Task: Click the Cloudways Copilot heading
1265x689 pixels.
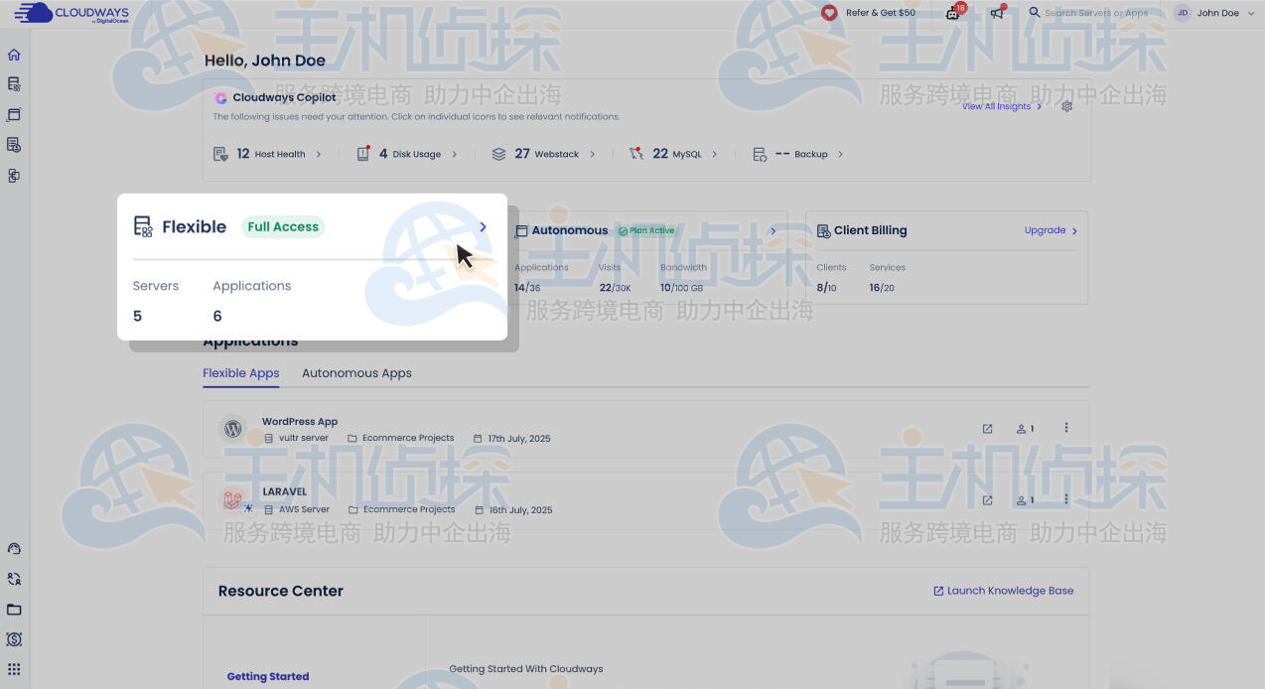Action: point(284,97)
